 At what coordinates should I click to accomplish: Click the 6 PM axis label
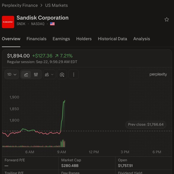click(x=157, y=152)
